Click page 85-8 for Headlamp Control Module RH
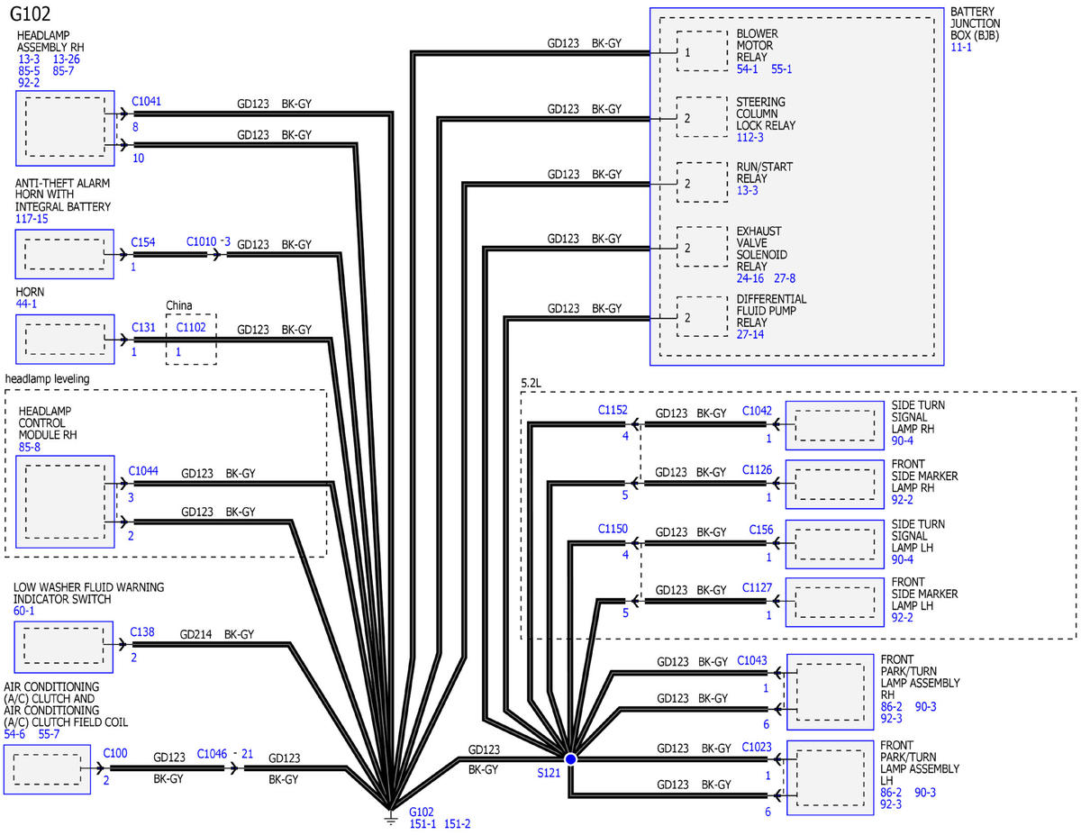This screenshot has width=1081, height=835. (x=30, y=446)
